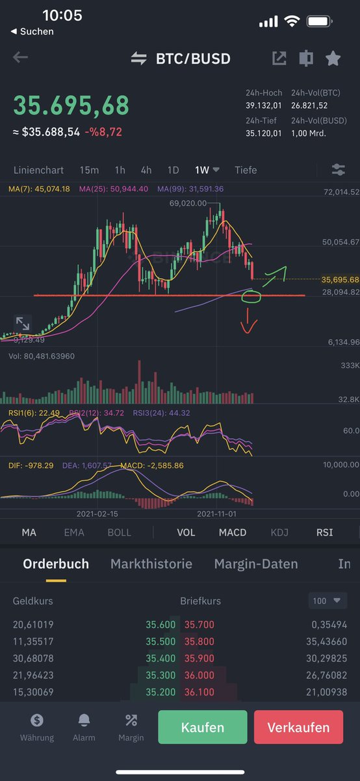360x781 pixels.
Task: Tap the 35,695.68 price axis marker
Action: point(340,279)
